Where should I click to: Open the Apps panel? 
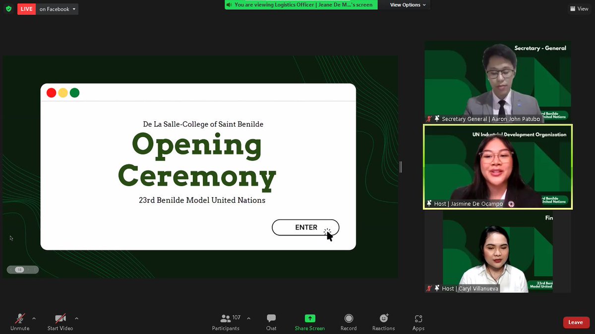[418, 322]
